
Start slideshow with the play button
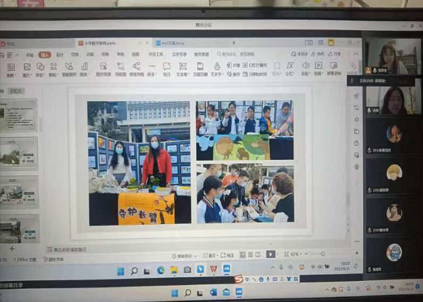(270, 254)
